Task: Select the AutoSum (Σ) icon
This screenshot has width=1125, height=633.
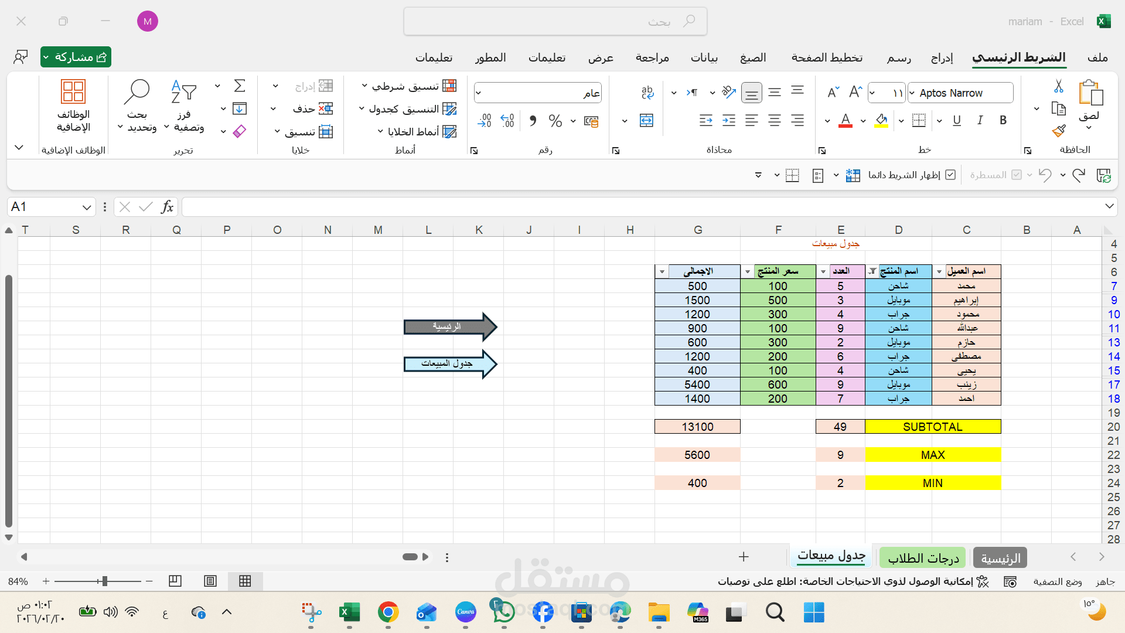Action: (239, 85)
